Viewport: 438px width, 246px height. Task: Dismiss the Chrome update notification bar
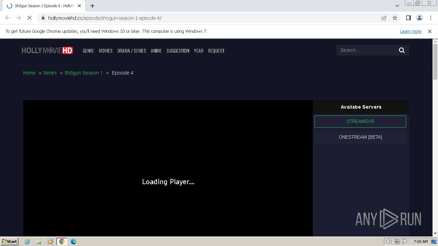tap(430, 31)
